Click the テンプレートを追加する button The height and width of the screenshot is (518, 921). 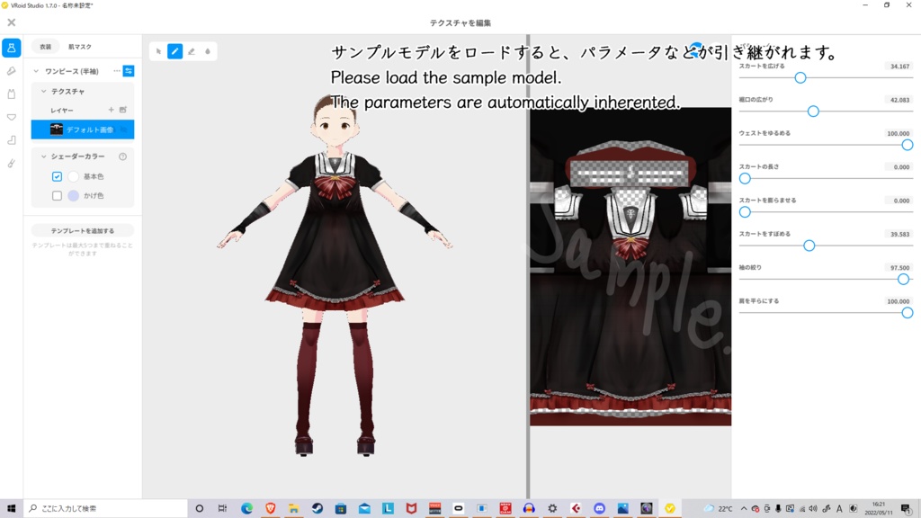click(81, 229)
